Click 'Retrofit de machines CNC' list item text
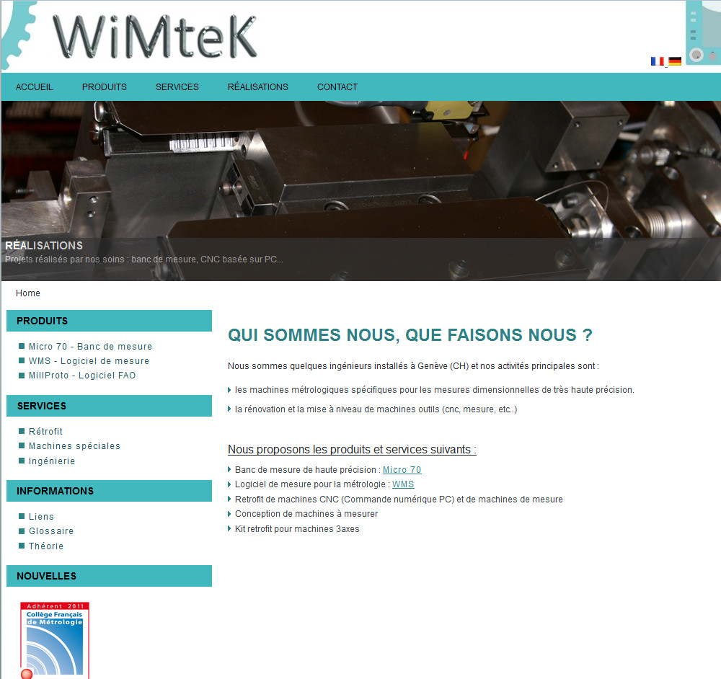 pyautogui.click(x=399, y=500)
